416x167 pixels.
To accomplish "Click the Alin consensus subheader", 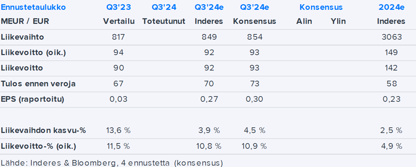I will point(304,21).
